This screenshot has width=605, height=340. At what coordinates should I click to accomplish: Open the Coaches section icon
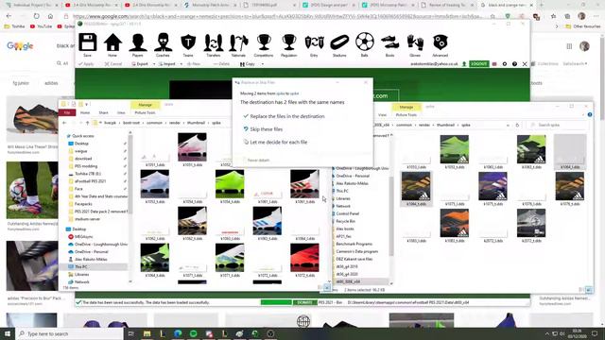pos(163,42)
